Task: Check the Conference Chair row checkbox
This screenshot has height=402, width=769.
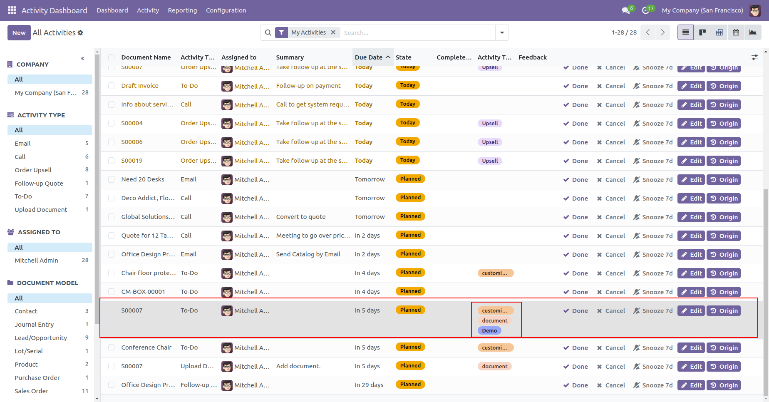Action: 111,347
